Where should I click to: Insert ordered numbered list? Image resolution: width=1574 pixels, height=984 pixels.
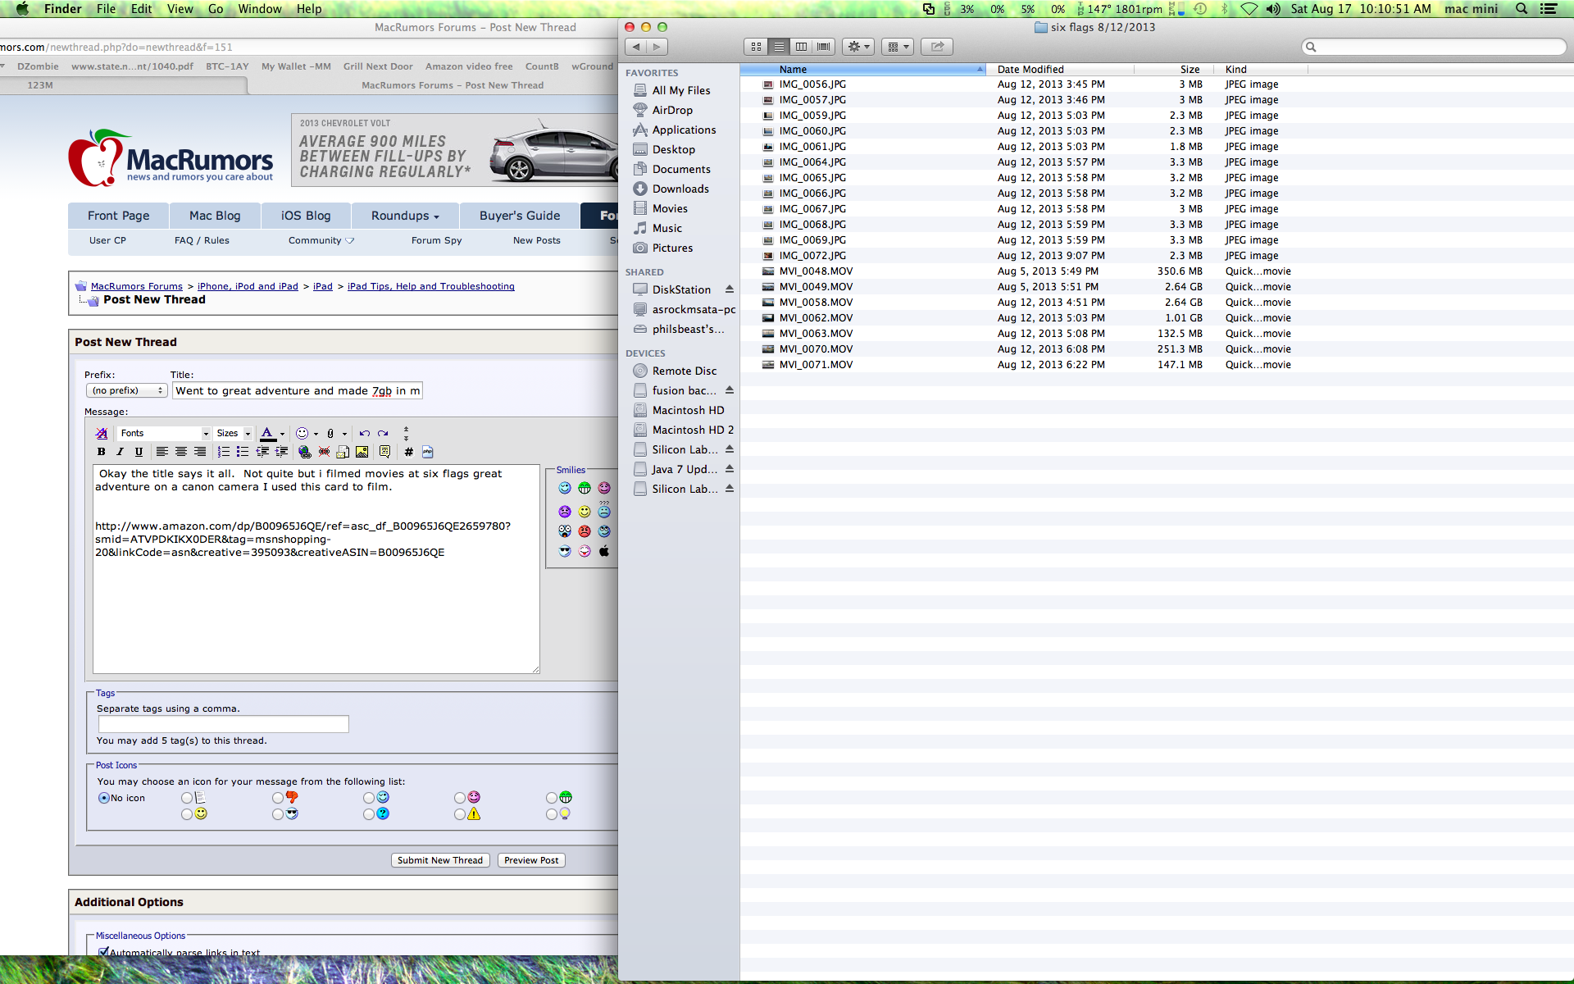point(224,452)
